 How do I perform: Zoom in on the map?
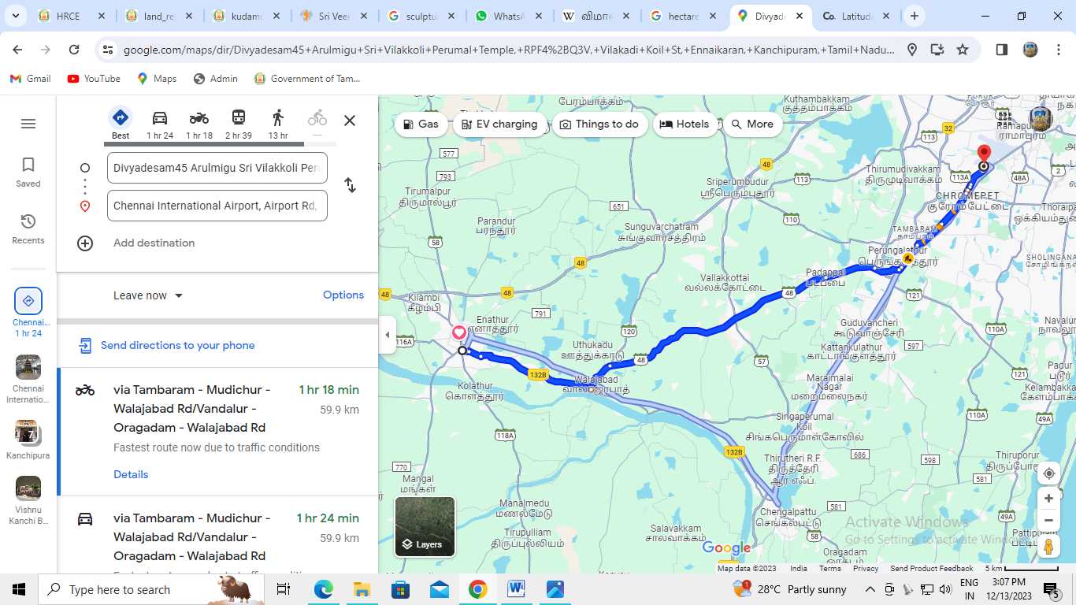[x=1048, y=499]
